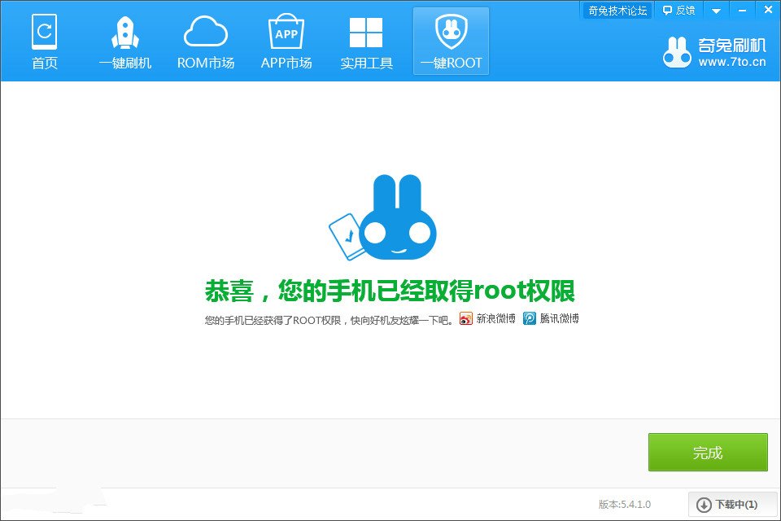
Task: Open the main menu dropdown arrow
Action: [x=715, y=10]
